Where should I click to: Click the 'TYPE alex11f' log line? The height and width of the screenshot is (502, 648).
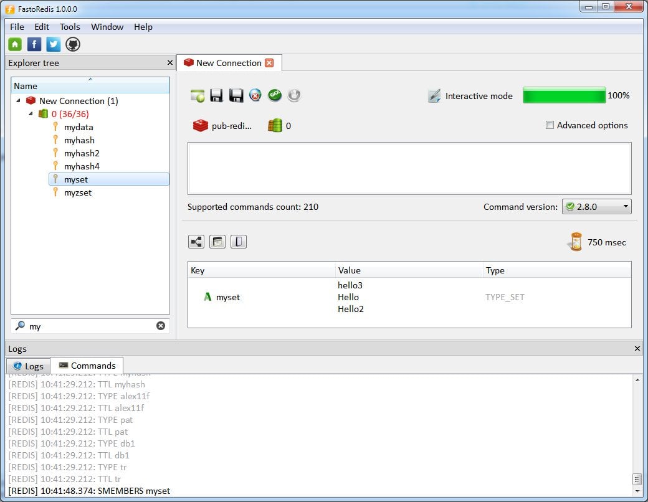(79, 396)
